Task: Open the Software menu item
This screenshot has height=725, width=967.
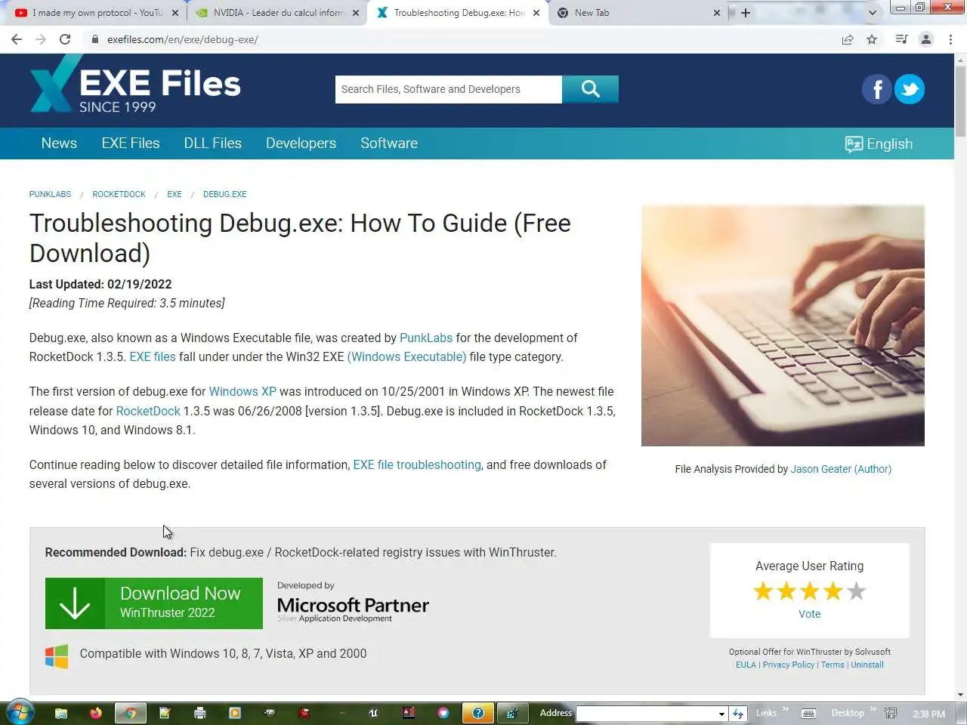Action: [x=389, y=143]
